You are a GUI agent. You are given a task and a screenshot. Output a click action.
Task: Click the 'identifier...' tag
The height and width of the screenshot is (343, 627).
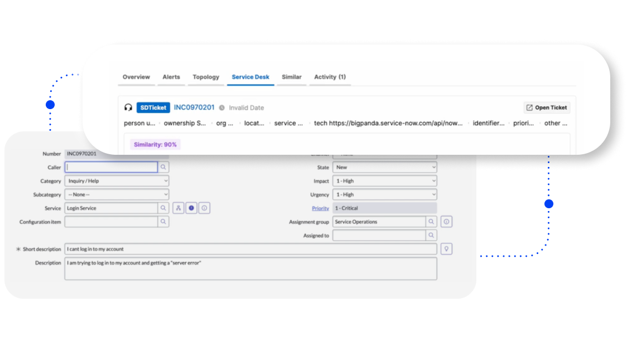click(x=489, y=124)
